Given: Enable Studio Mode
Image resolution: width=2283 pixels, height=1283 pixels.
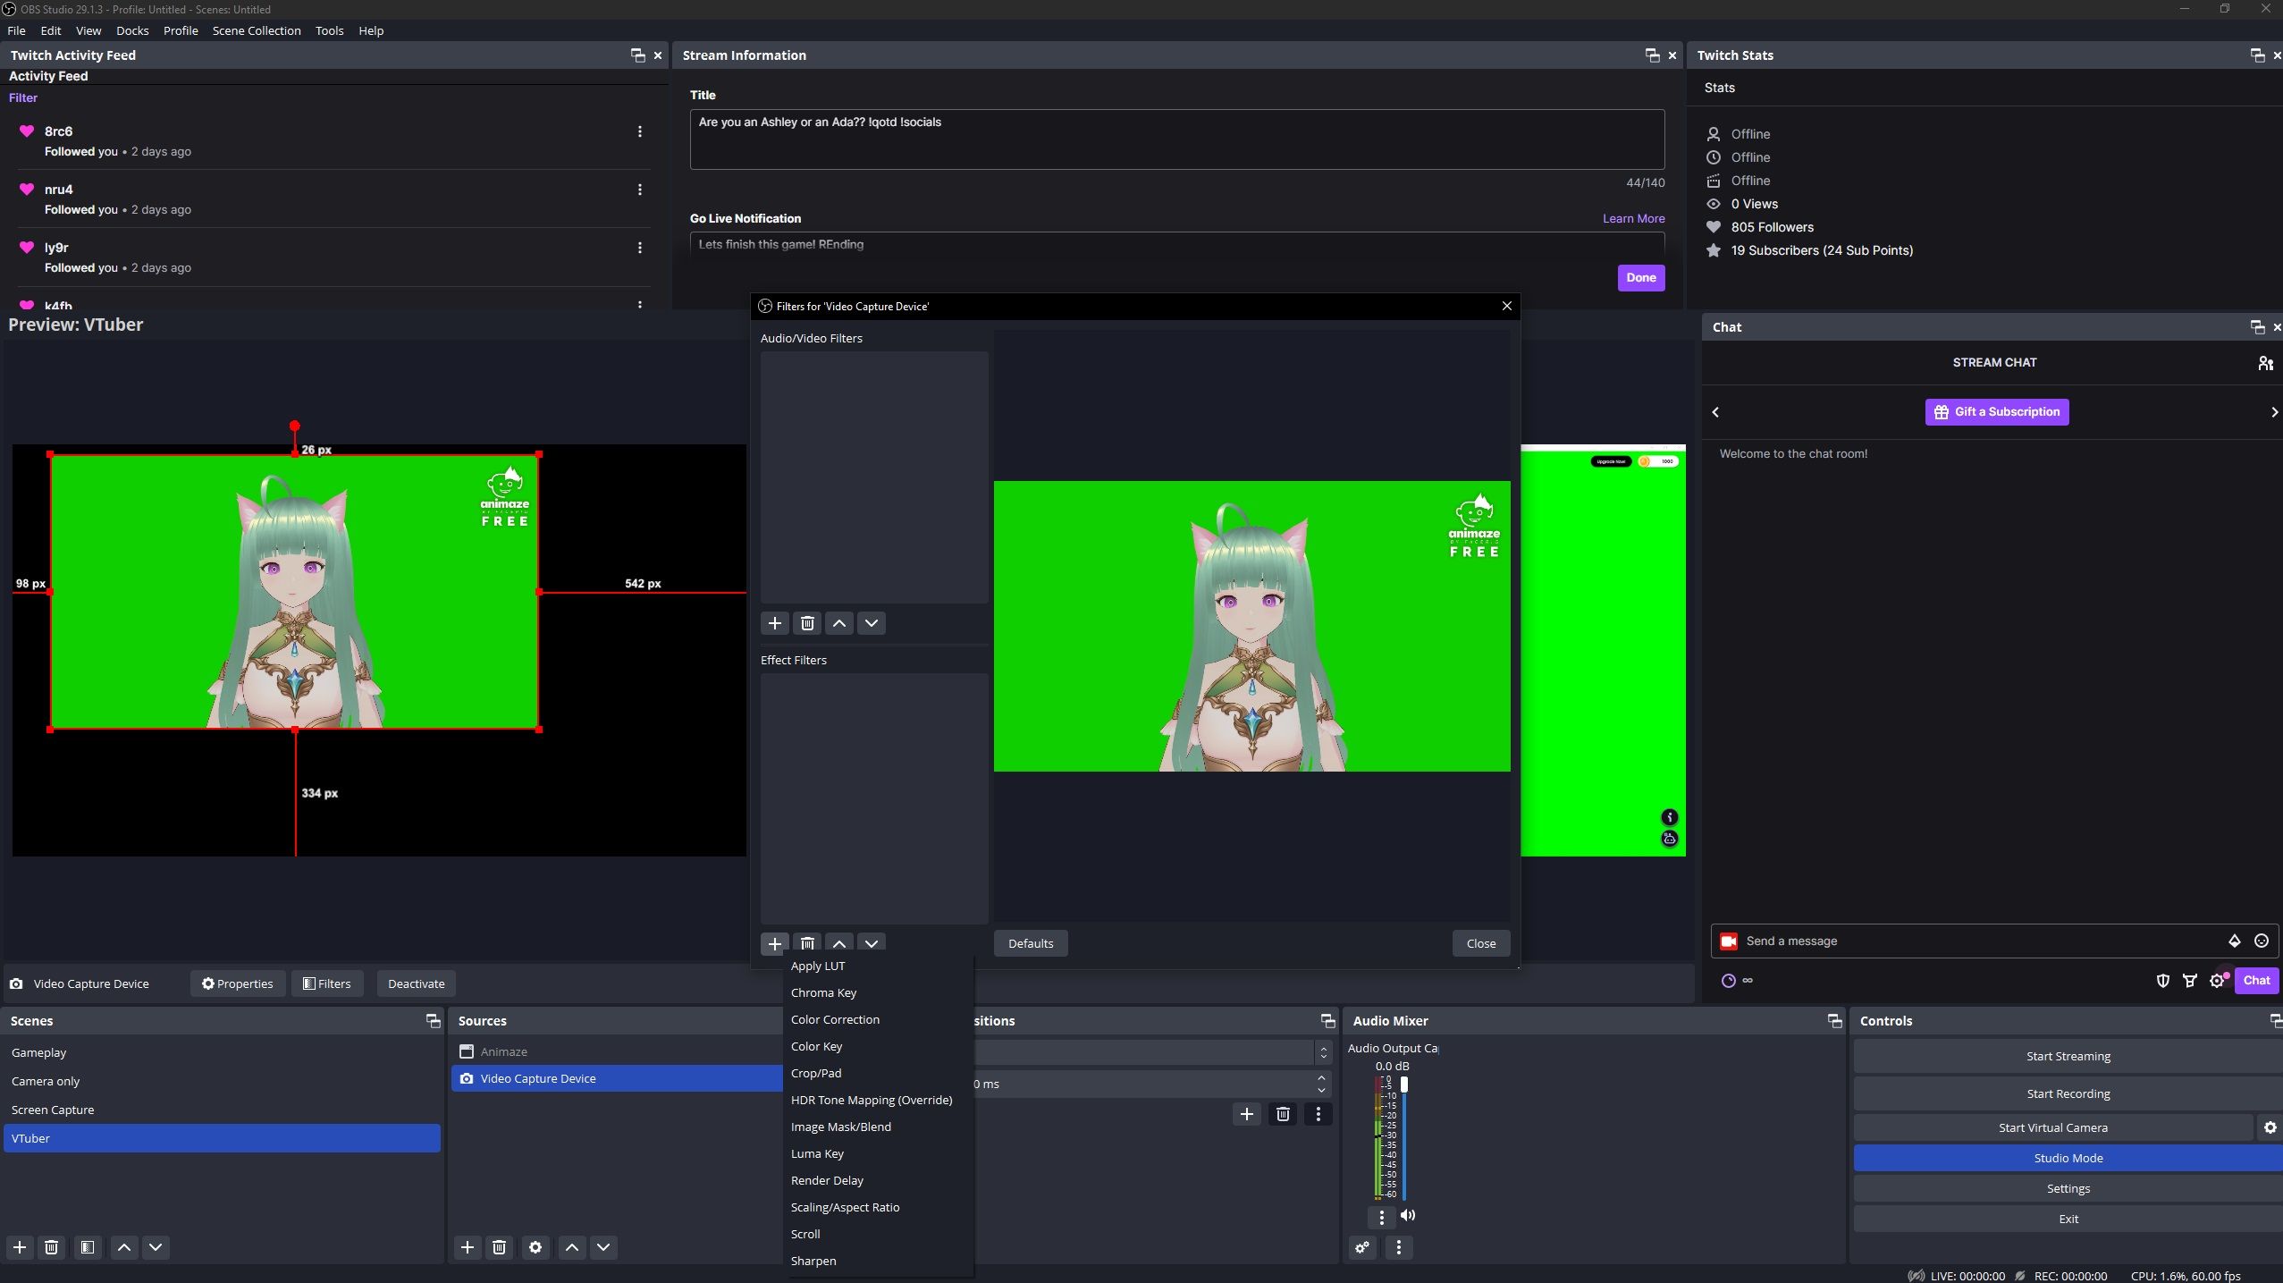Looking at the screenshot, I should (2068, 1157).
